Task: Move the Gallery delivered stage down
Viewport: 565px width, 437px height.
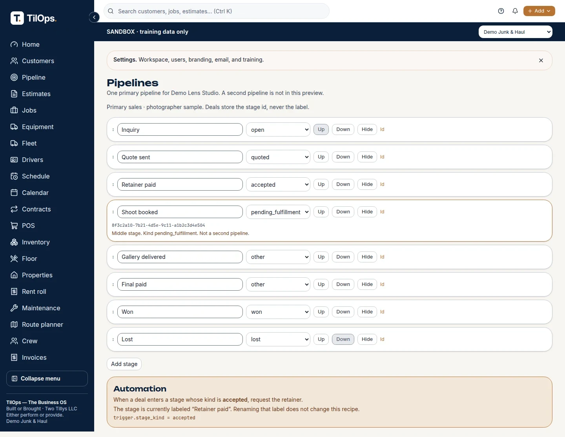Action: pos(343,257)
